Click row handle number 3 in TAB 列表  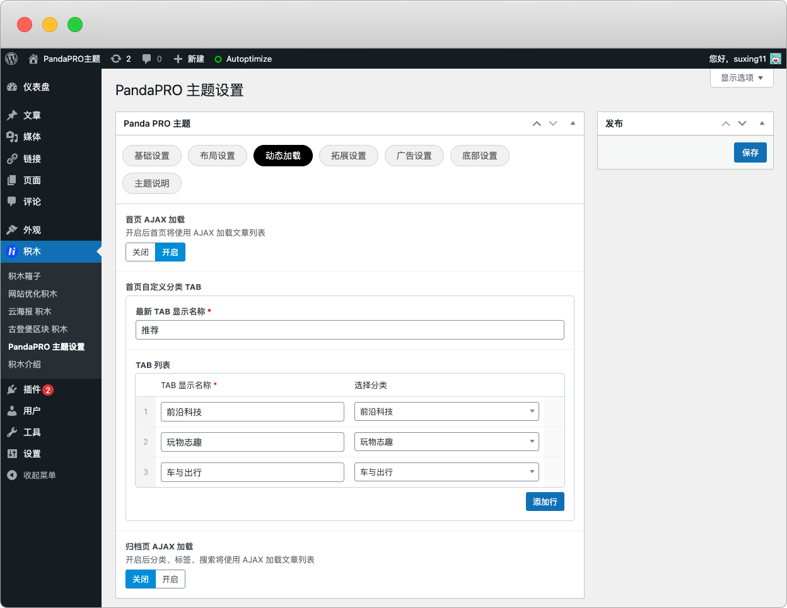point(146,472)
